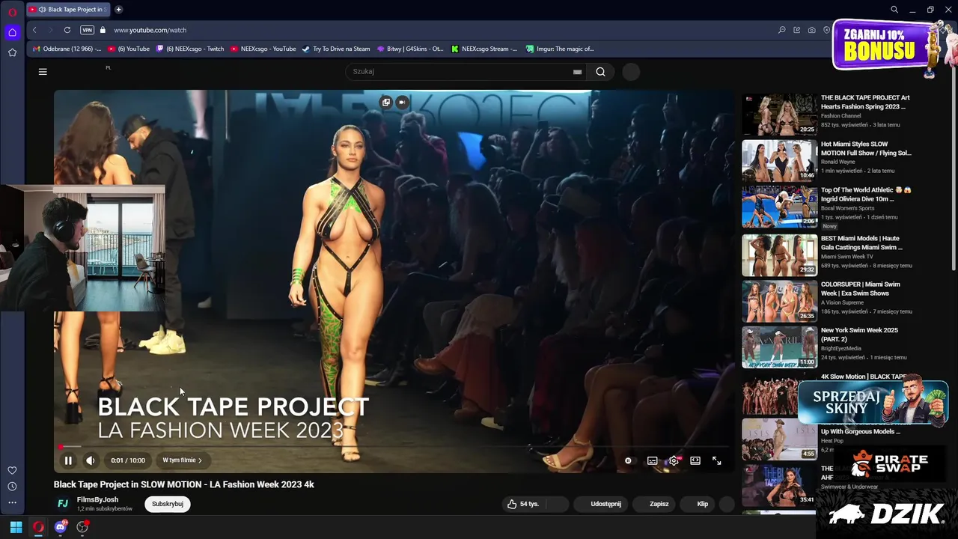Click the round voice search button

coord(631,72)
